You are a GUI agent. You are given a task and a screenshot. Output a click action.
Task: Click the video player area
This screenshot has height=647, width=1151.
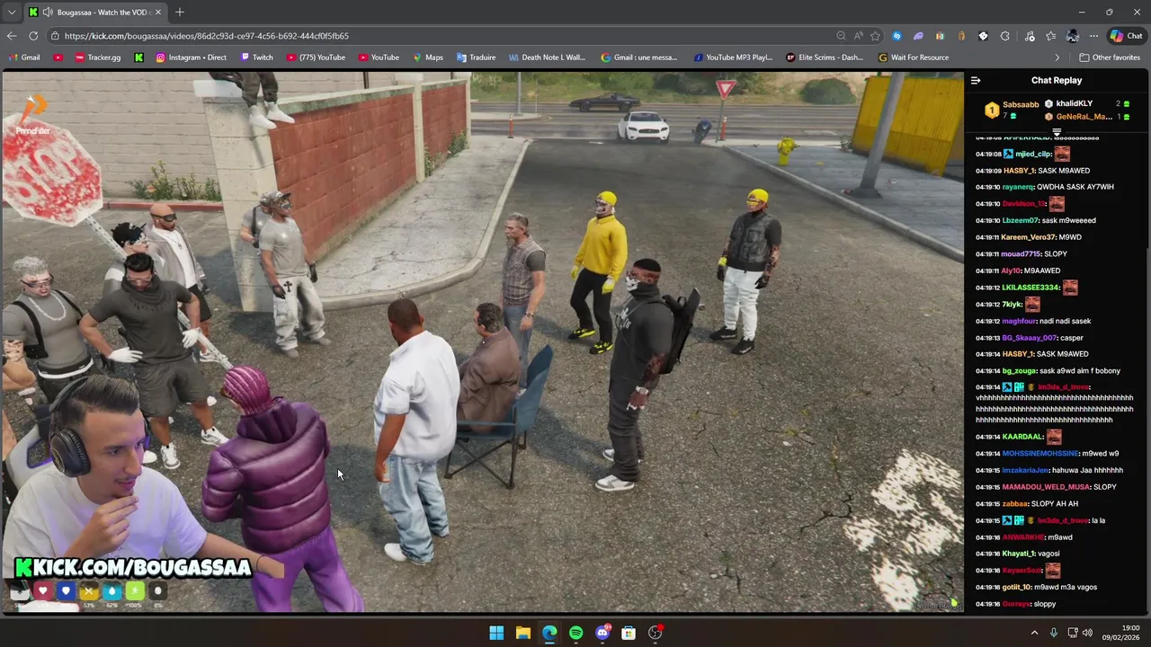(482, 341)
